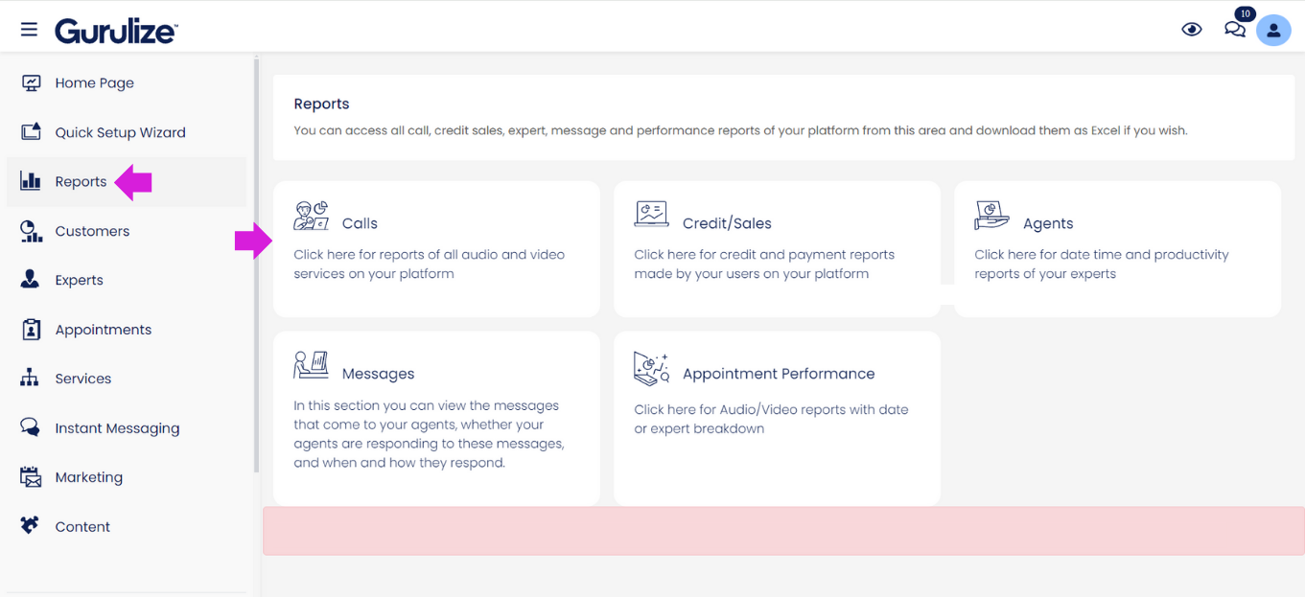Click the Services hierarchy icon

31,379
